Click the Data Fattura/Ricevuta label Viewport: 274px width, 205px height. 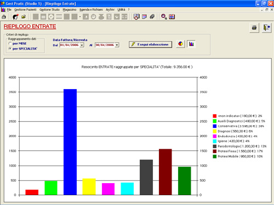70,40
